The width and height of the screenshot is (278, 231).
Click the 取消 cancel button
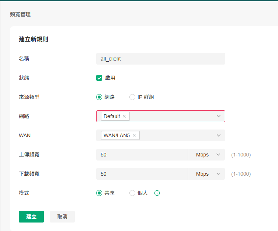click(x=62, y=217)
